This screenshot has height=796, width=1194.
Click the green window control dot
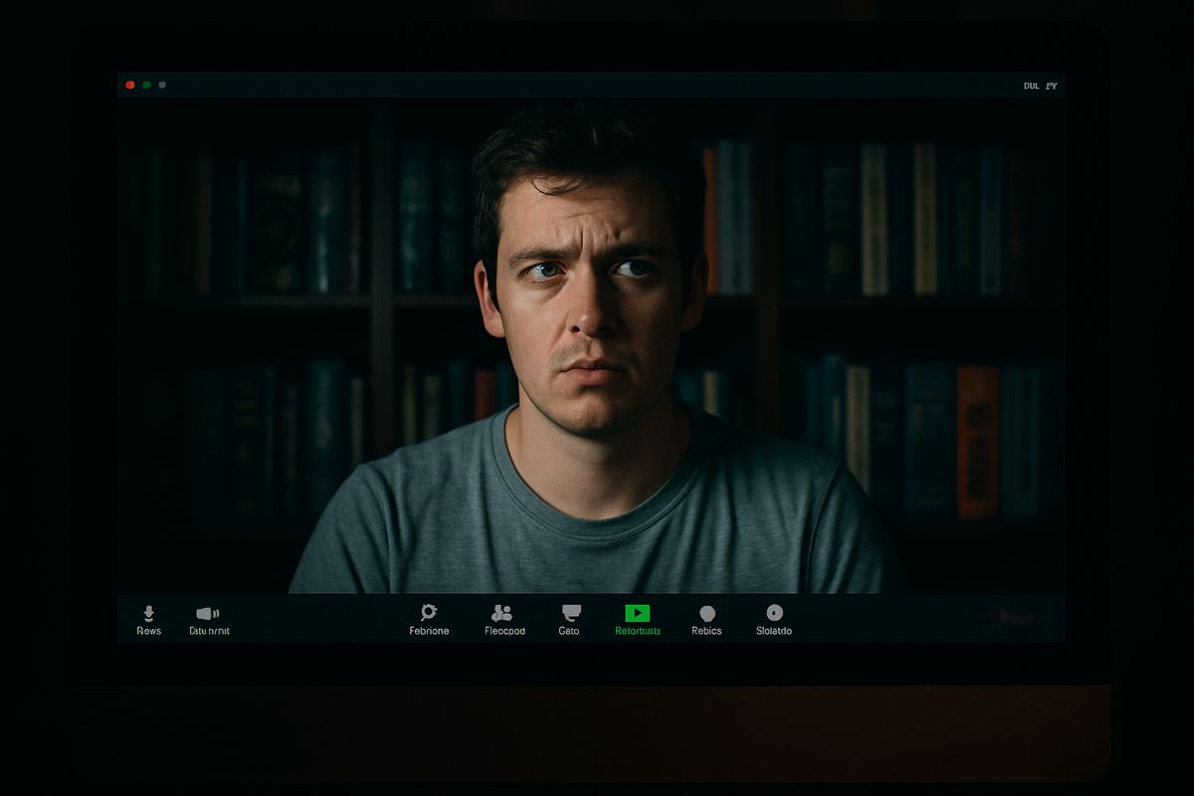click(147, 86)
